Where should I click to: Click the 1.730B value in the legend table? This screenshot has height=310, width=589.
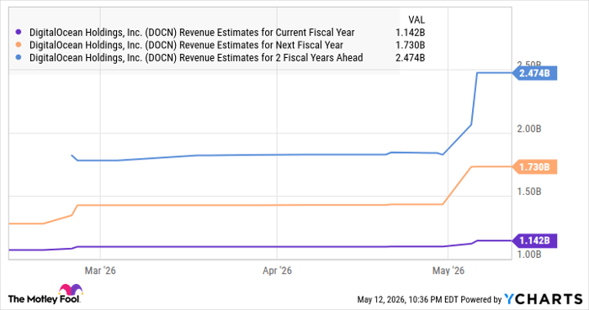click(x=411, y=45)
